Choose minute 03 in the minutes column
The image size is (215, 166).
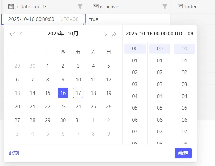[x=160, y=84]
